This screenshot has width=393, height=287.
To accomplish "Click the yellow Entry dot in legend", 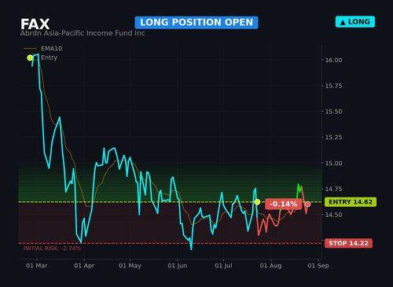I will (30, 57).
